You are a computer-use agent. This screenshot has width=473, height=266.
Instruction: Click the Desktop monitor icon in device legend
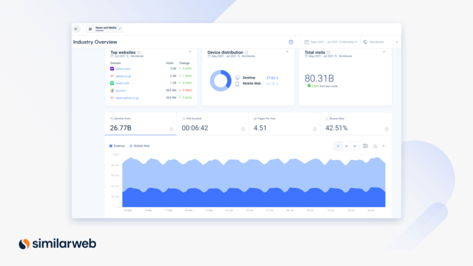237,77
